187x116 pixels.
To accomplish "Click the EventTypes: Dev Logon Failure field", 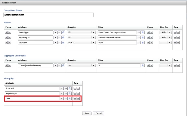I will point(117,32).
